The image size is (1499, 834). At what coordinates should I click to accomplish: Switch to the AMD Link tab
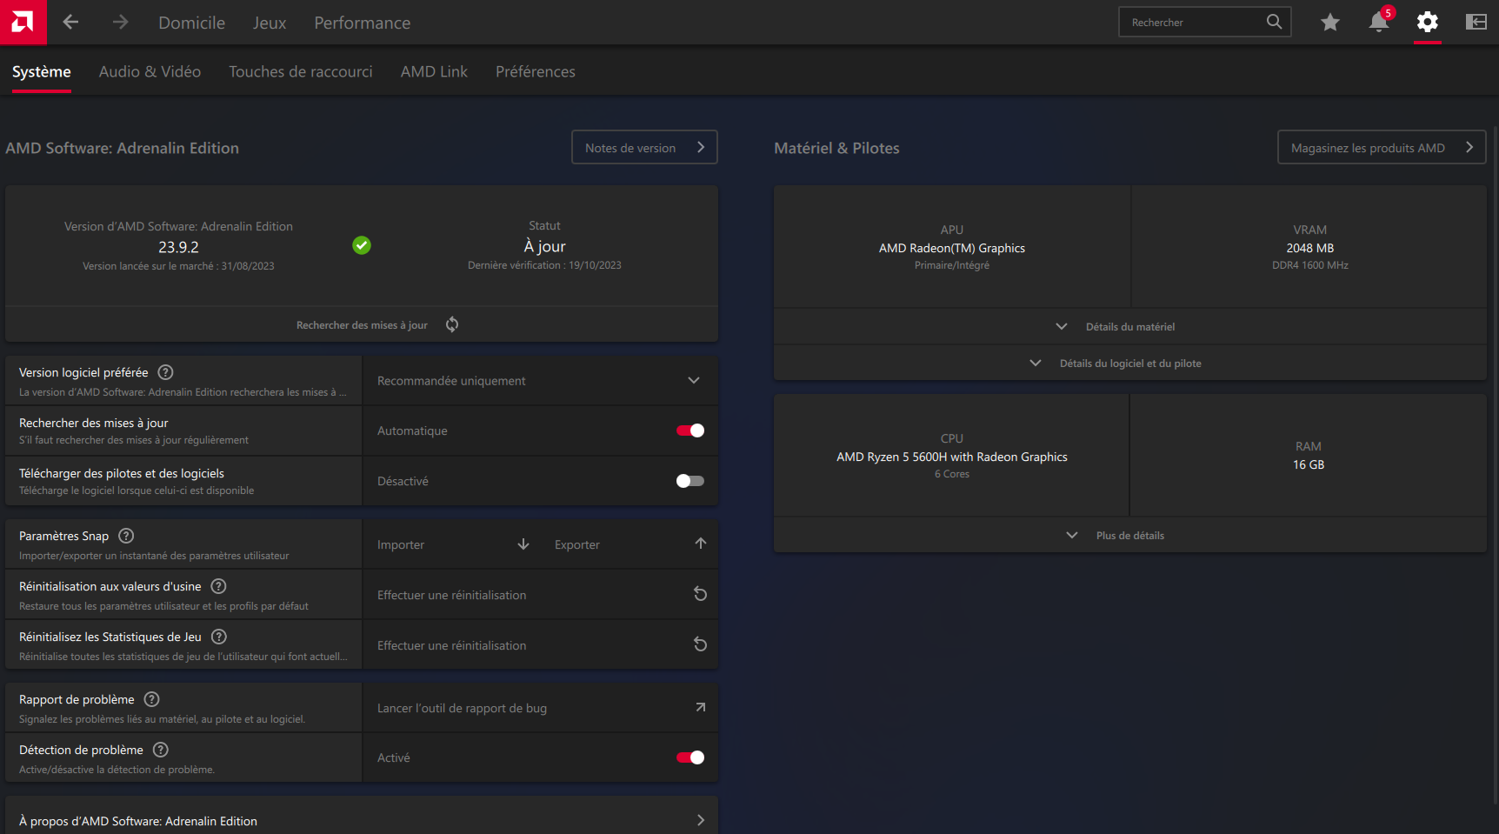click(434, 71)
